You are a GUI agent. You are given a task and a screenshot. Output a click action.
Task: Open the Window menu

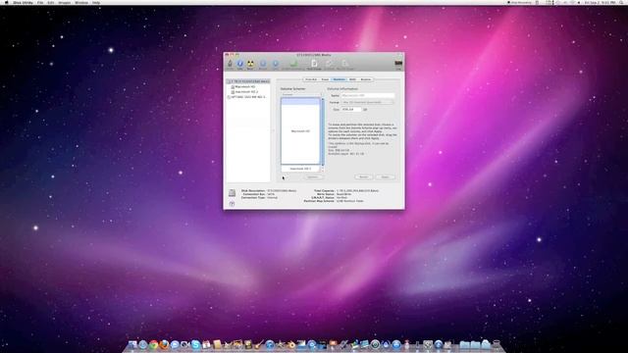[x=81, y=2]
